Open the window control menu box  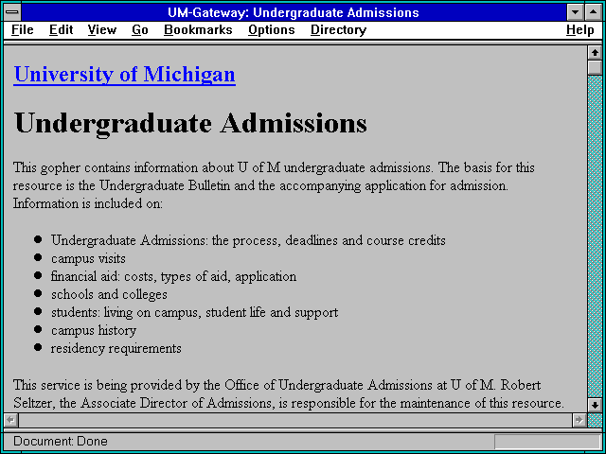pos(12,12)
